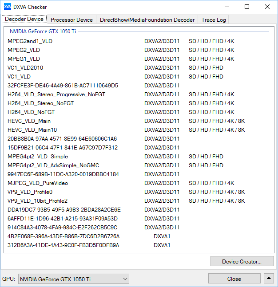278x287 pixels.
Task: Open the GPU selection dropdown
Action: (x=74, y=279)
